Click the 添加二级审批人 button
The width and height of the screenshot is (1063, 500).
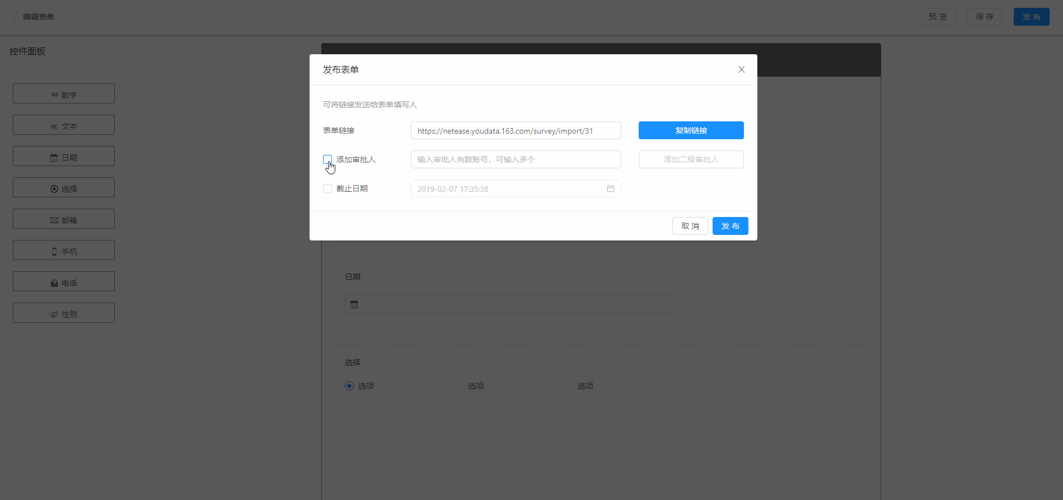[691, 159]
